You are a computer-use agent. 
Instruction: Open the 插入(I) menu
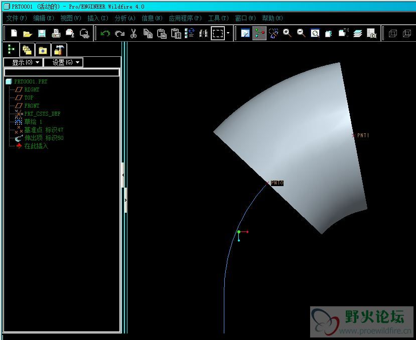(98, 18)
